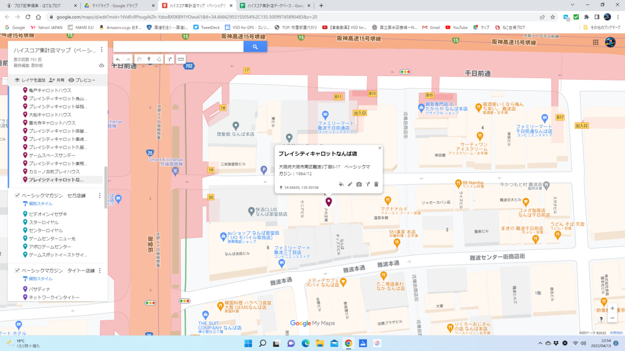Click browser reload button
This screenshot has height=351, width=625.
click(x=28, y=17)
